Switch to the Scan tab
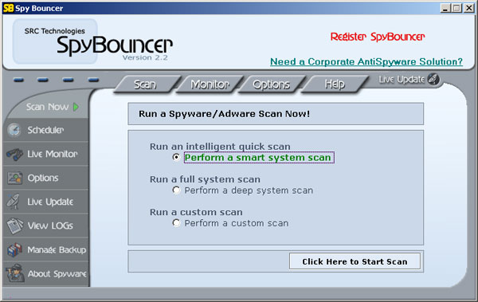This screenshot has height=302, width=478. click(147, 84)
